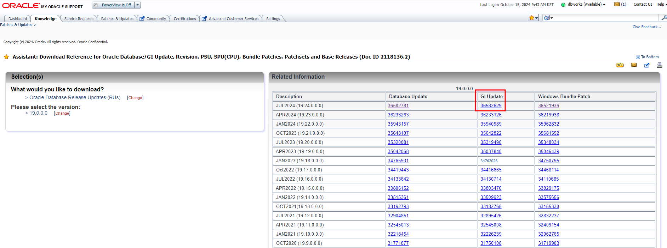This screenshot has height=248, width=667.
Task: Click the JUL2024 (19.24.0.0.0) description cell
Action: [329, 105]
